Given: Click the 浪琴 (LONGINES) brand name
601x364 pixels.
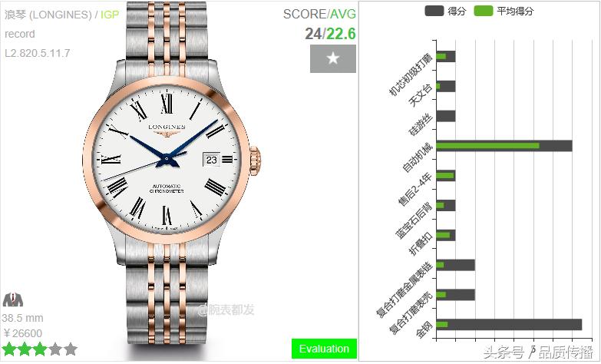Looking at the screenshot, I should pyautogui.click(x=48, y=15).
